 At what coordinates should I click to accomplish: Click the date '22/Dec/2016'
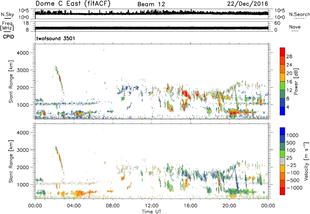click(248, 3)
